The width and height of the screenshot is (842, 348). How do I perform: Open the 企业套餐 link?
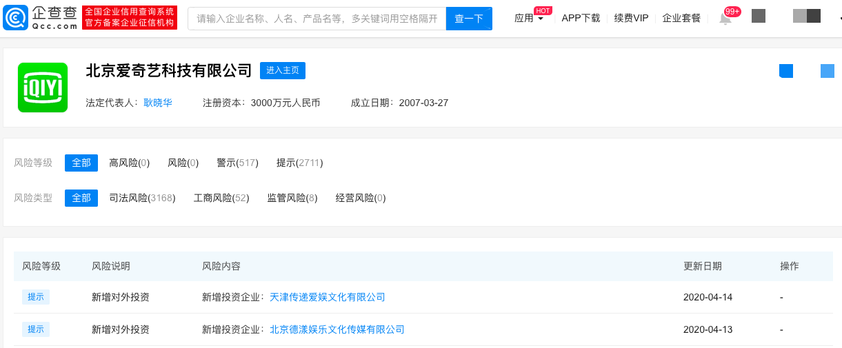pos(681,18)
